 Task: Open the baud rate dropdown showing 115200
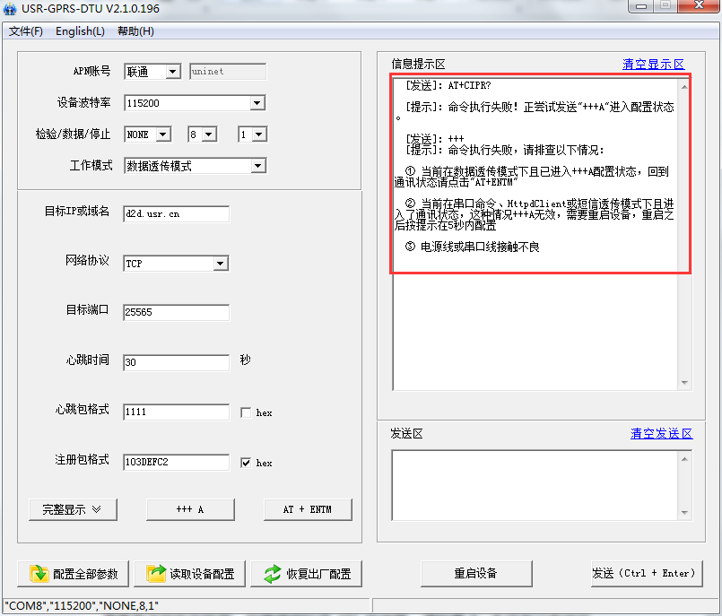point(257,102)
